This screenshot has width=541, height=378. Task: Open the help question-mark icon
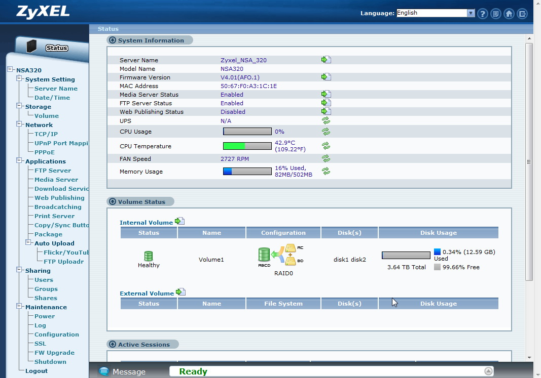(x=483, y=14)
